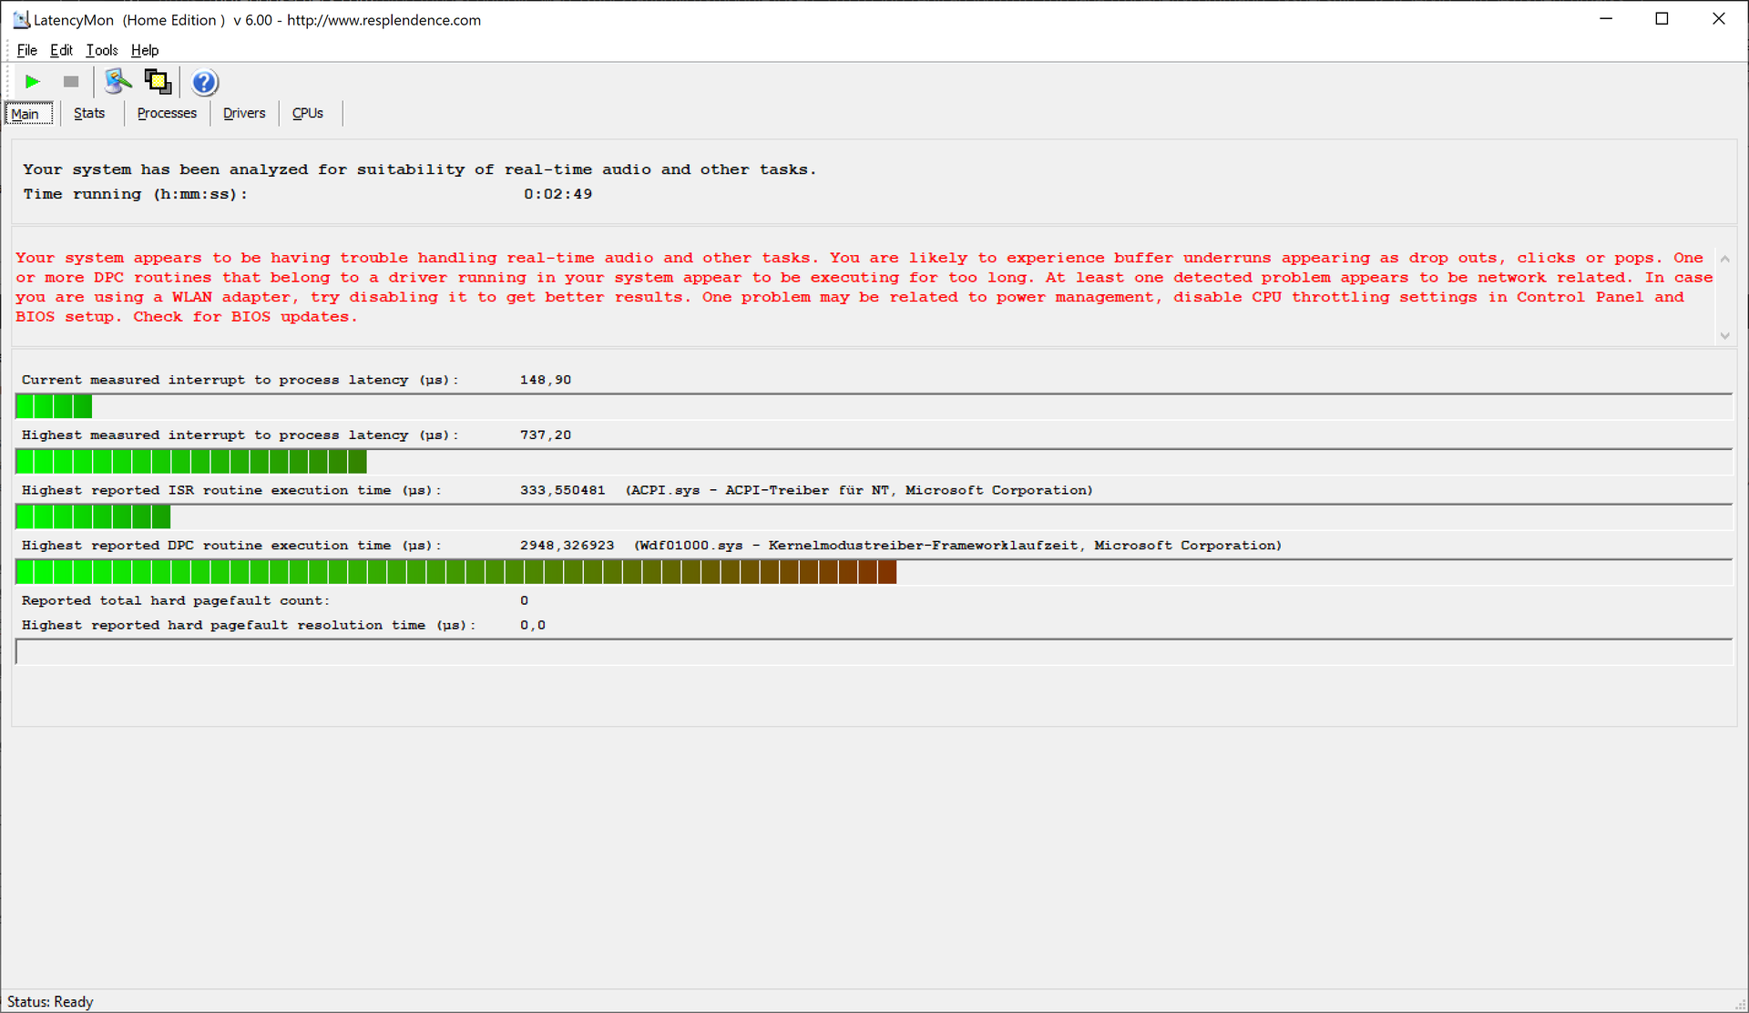Start the latency monitor with green play

pos(33,82)
